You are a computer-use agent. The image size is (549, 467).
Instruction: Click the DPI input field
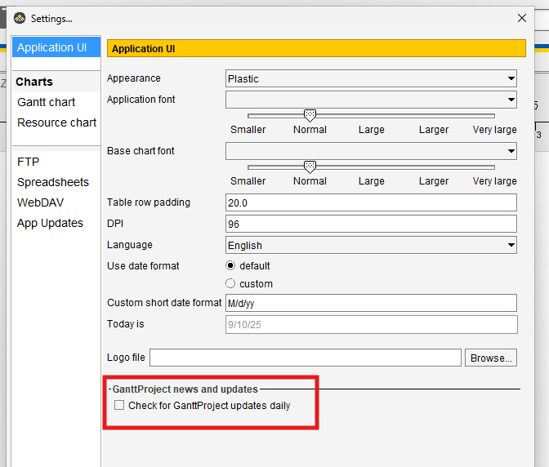tap(371, 224)
